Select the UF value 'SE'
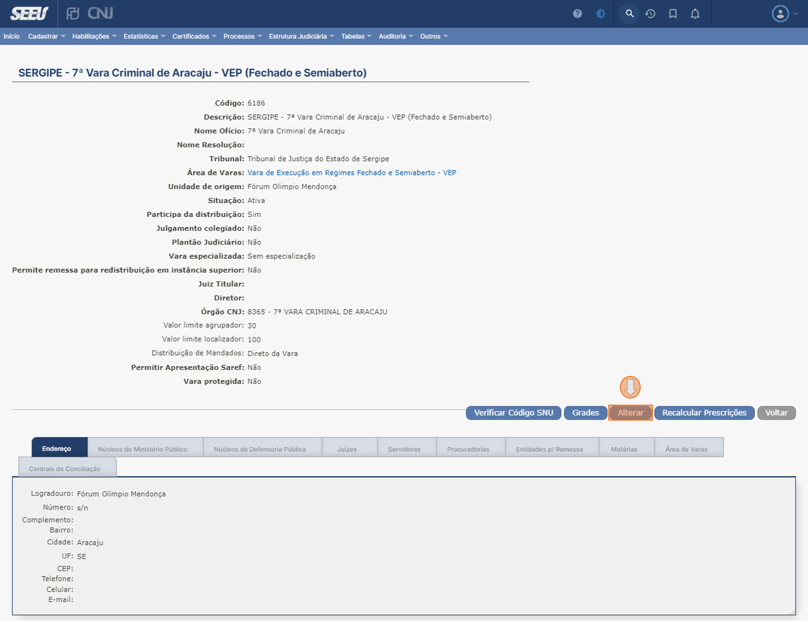This screenshot has height=621, width=808. (82, 556)
